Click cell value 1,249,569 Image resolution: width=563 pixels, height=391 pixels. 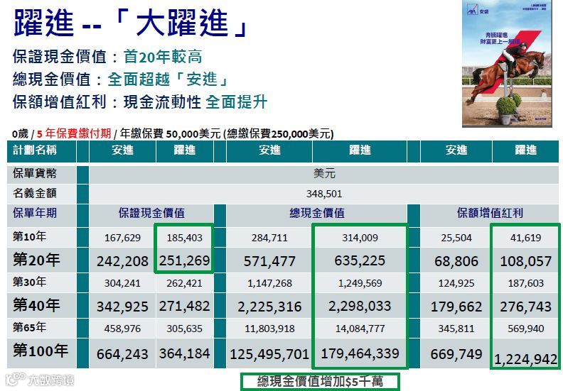tap(360, 283)
